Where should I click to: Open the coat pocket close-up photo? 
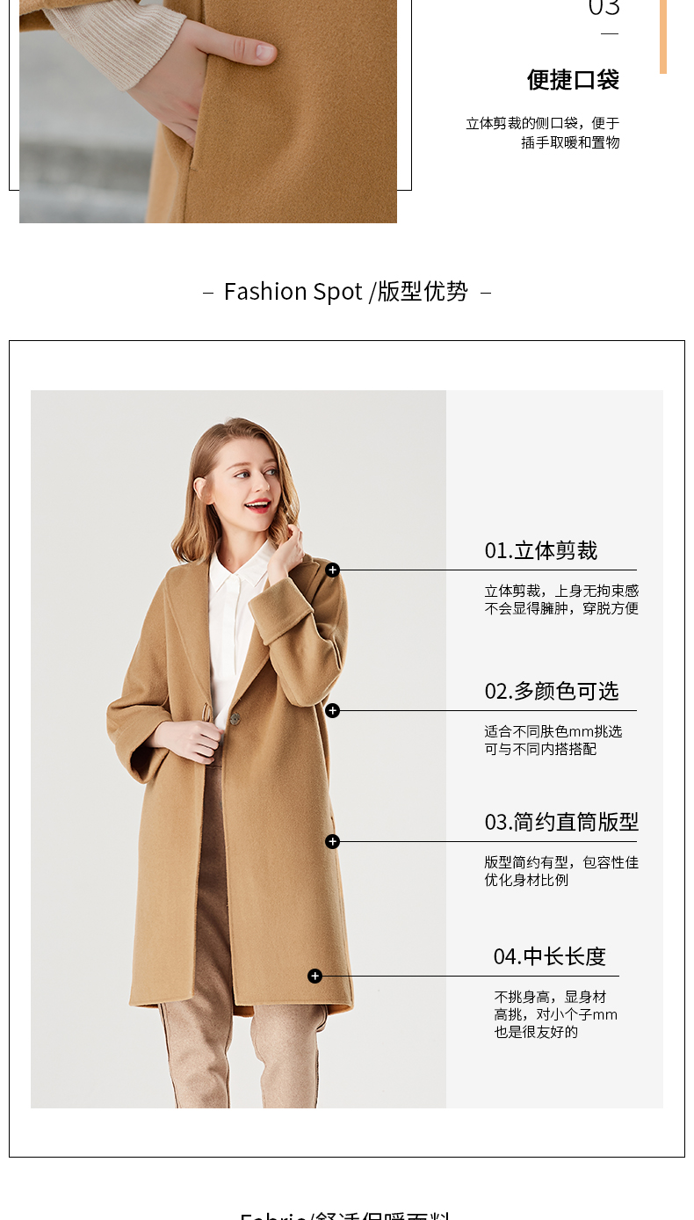tap(208, 112)
